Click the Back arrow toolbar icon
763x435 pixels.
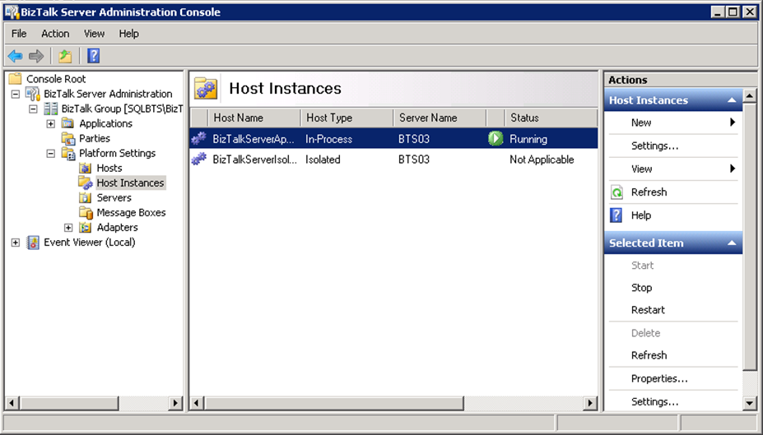pos(15,56)
